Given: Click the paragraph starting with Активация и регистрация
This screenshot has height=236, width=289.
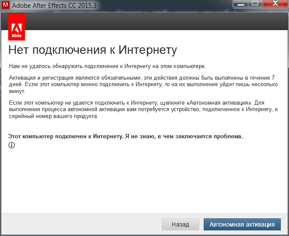Looking at the screenshot, I should [x=143, y=84].
